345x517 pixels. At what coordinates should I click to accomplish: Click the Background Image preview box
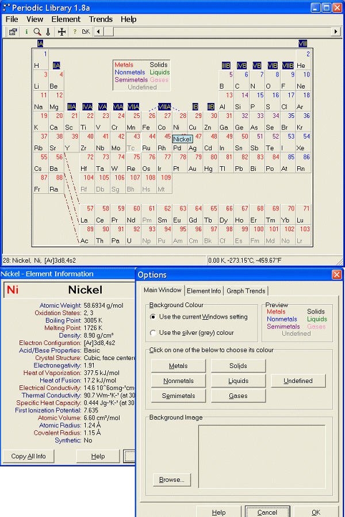point(262,457)
